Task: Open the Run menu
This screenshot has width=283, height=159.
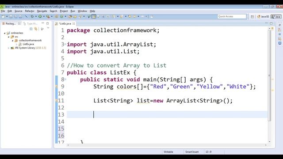Action: point(73,11)
